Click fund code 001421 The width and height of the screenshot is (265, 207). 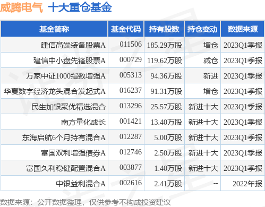[131, 121]
